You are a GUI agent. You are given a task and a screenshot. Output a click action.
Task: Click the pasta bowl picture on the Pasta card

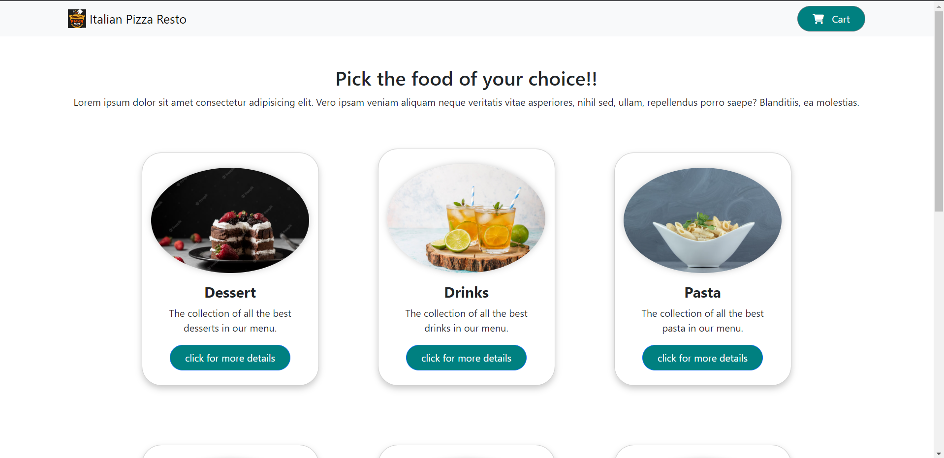(x=702, y=220)
